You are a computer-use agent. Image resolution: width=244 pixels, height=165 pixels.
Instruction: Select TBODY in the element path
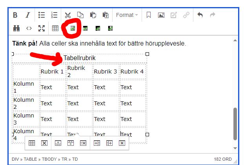49,159
